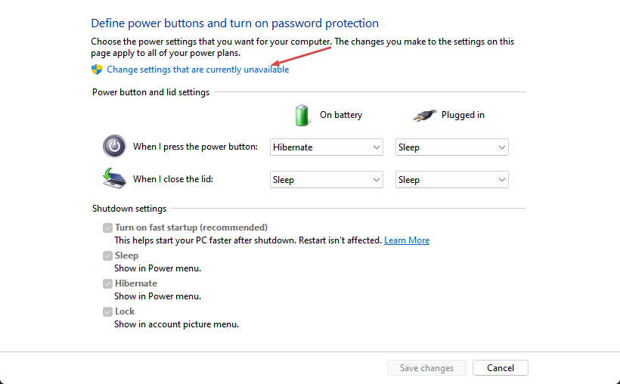Open power button On battery dropdown
Viewport: 620px width, 384px height.
point(327,147)
